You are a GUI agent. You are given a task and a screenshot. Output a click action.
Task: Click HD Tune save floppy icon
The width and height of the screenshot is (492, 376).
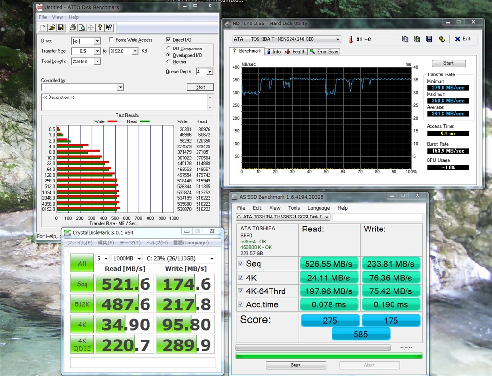(429, 39)
